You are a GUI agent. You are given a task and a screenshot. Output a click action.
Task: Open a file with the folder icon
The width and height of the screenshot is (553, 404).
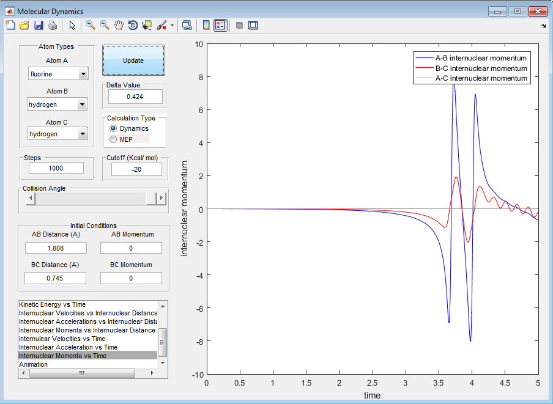click(24, 25)
